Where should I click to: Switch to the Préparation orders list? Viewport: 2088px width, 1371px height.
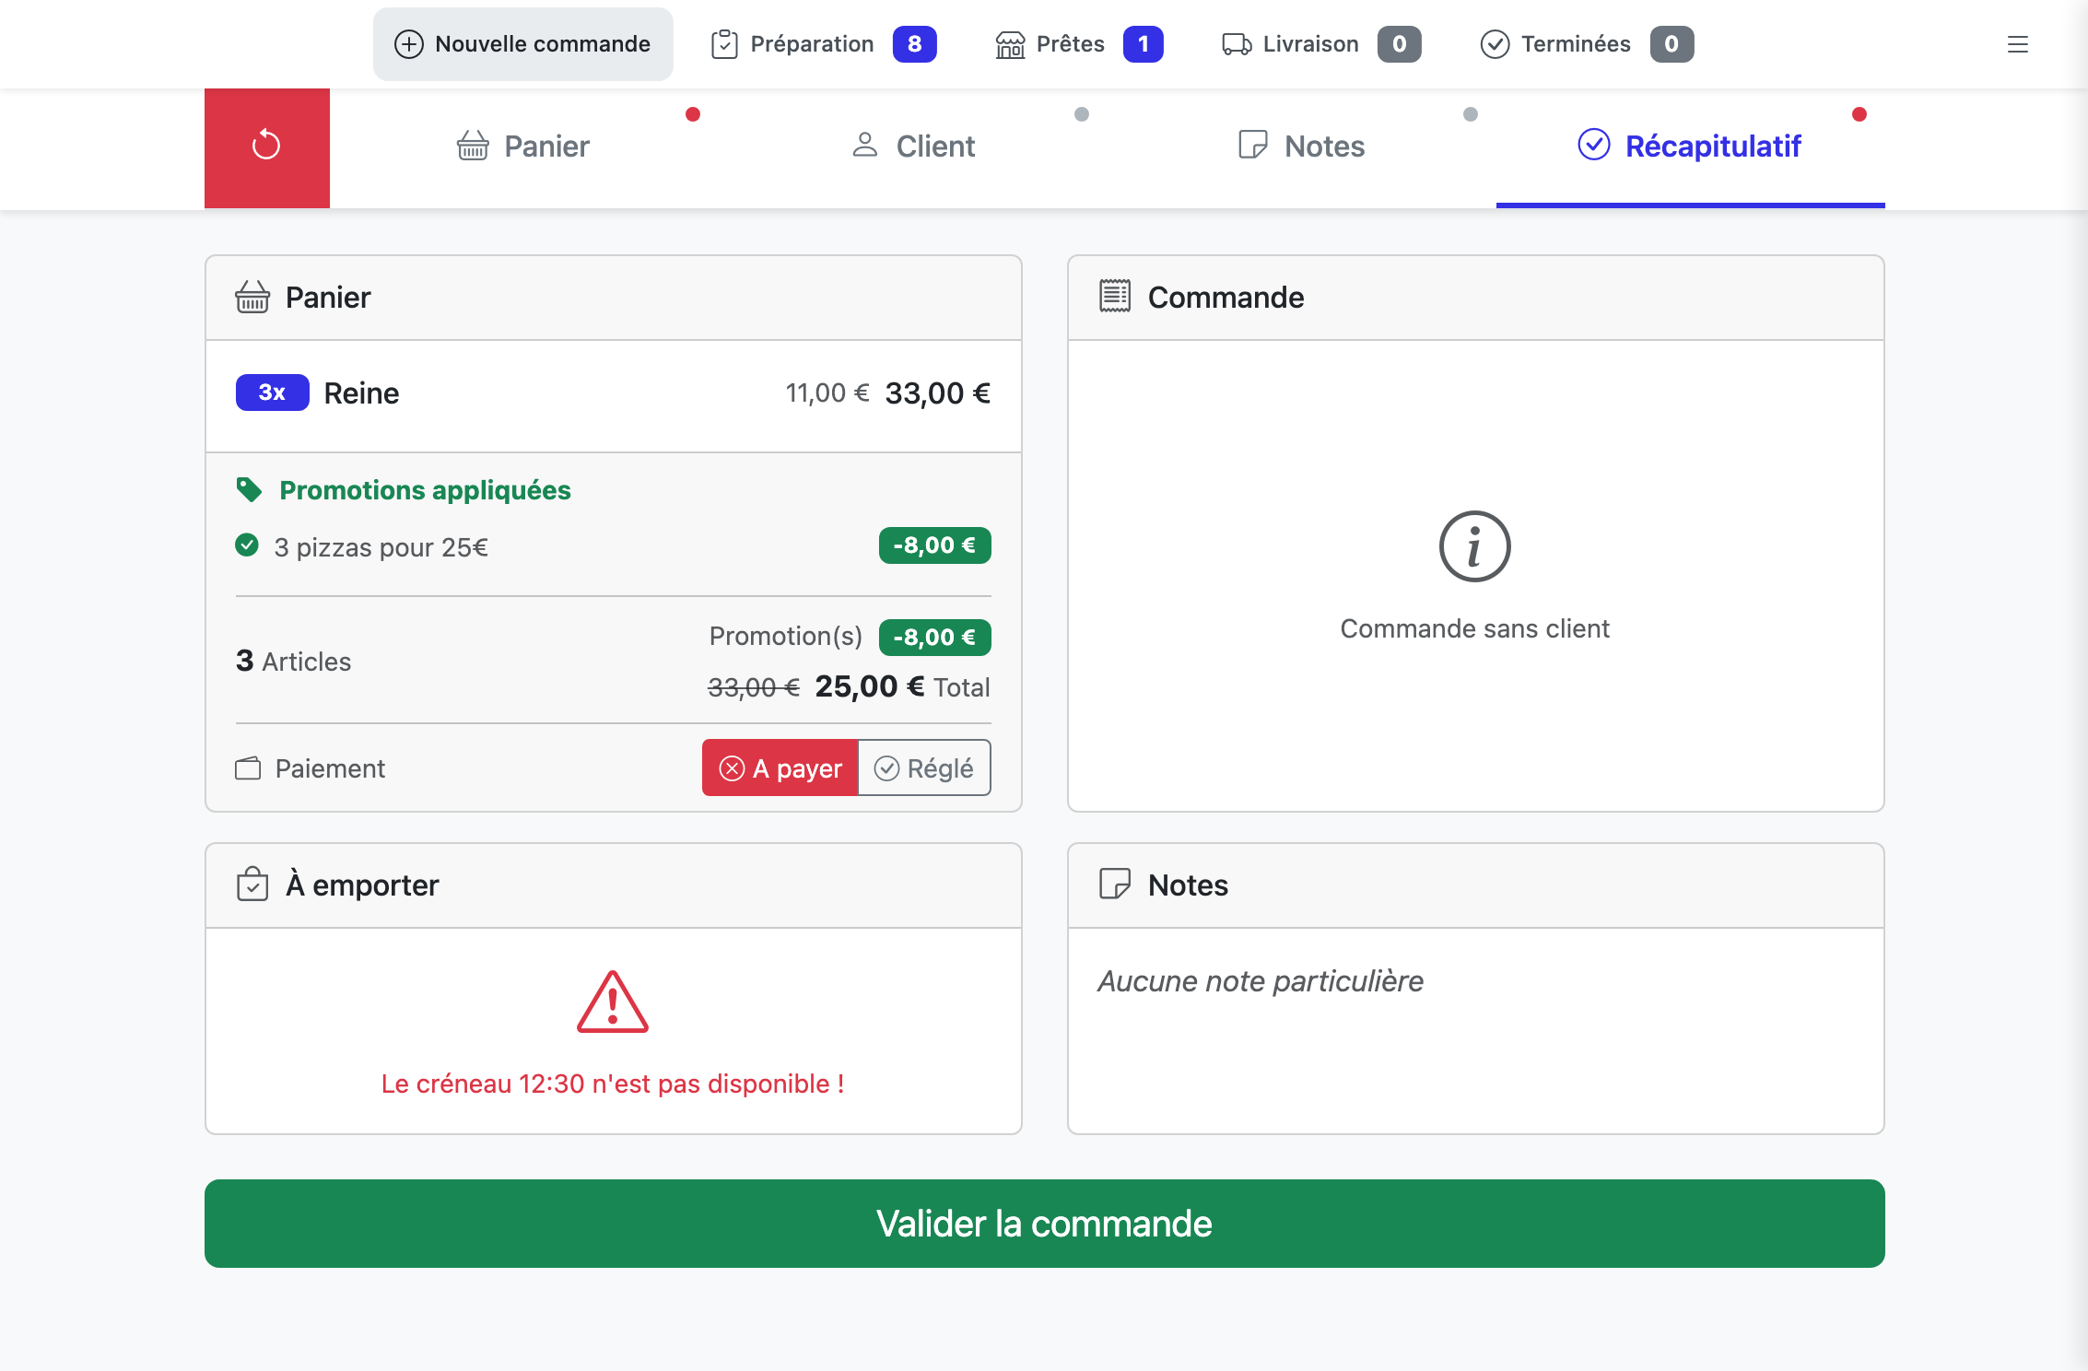[x=824, y=44]
